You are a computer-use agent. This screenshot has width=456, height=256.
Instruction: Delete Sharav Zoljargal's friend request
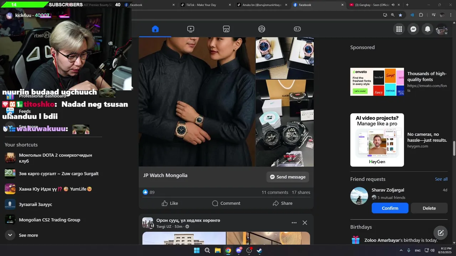(429, 208)
